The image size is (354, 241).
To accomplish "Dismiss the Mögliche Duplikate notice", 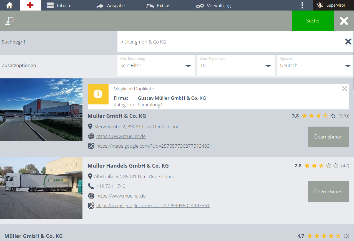I will click(344, 89).
